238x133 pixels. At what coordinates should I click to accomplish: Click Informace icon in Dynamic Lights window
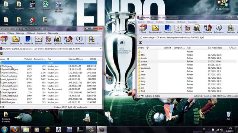(79, 40)
